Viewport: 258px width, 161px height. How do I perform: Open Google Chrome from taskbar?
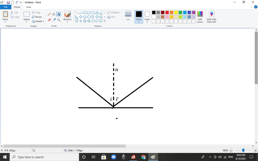pyautogui.click(x=143, y=157)
